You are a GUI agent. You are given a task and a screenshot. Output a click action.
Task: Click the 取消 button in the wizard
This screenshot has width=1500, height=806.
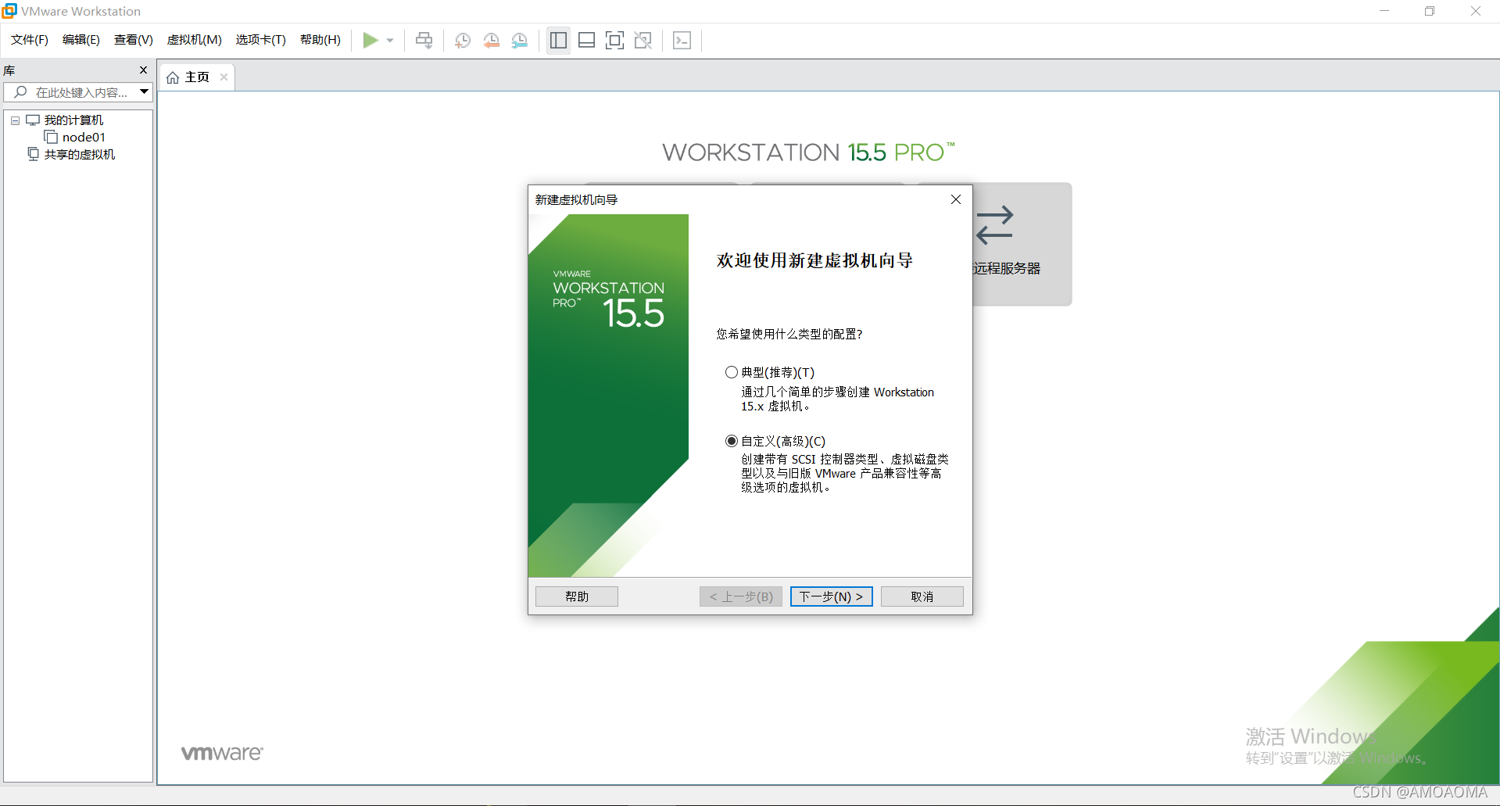click(x=922, y=596)
